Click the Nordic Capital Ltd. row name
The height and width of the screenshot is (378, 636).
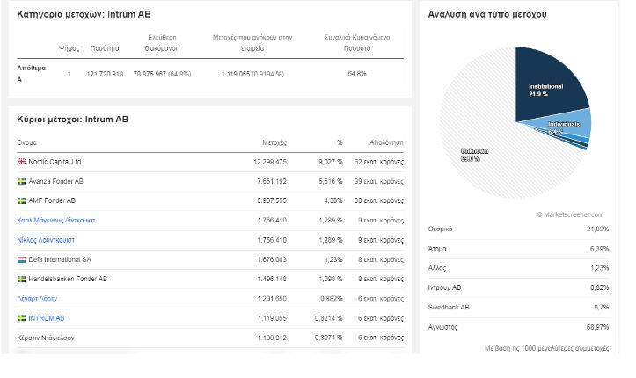[x=55, y=162]
